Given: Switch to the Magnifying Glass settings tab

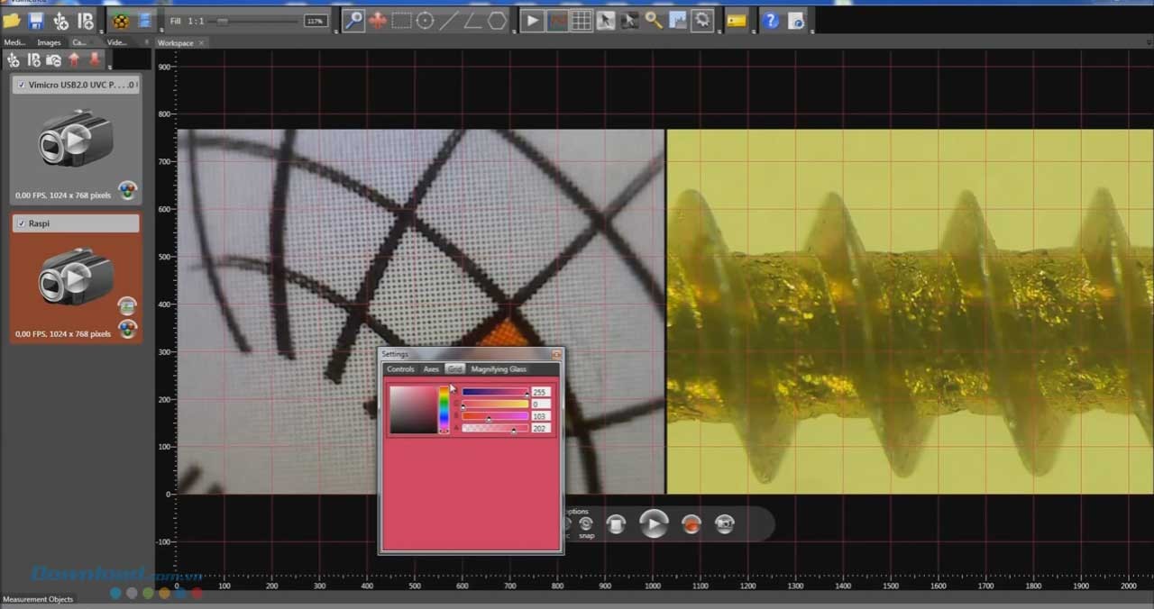Looking at the screenshot, I should pos(499,369).
